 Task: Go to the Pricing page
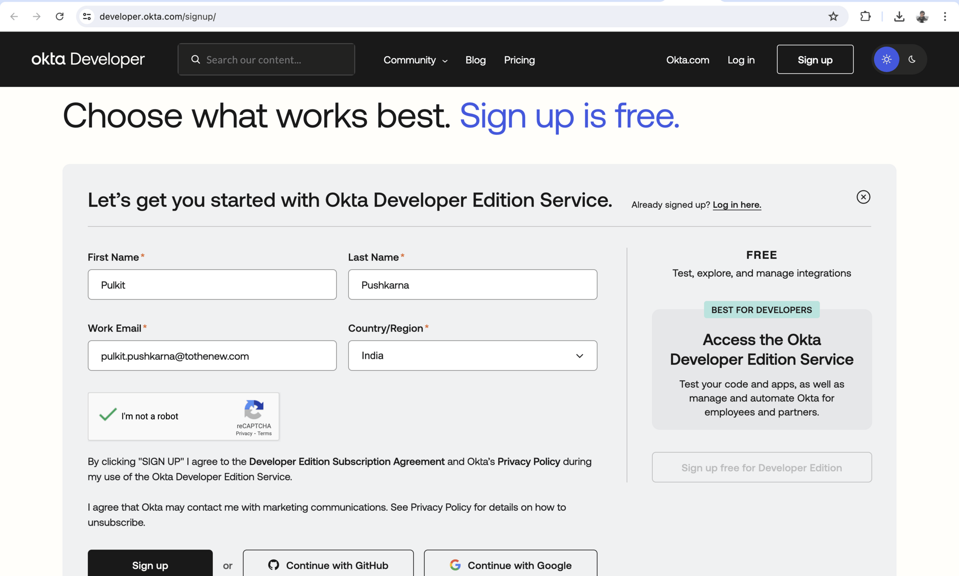point(519,60)
